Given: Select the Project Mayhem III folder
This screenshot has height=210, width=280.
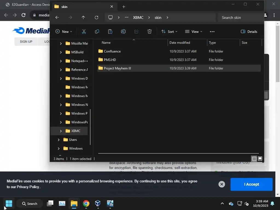Looking at the screenshot, I should (179, 68).
